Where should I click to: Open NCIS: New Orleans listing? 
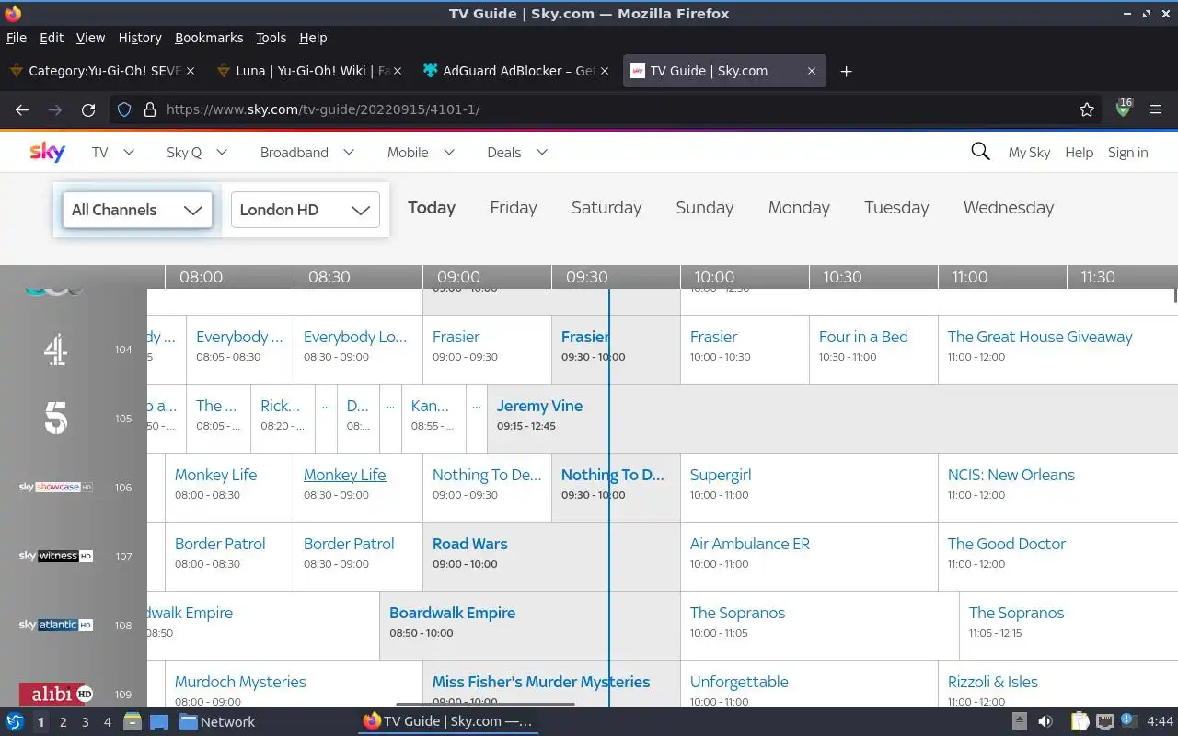1057,488
